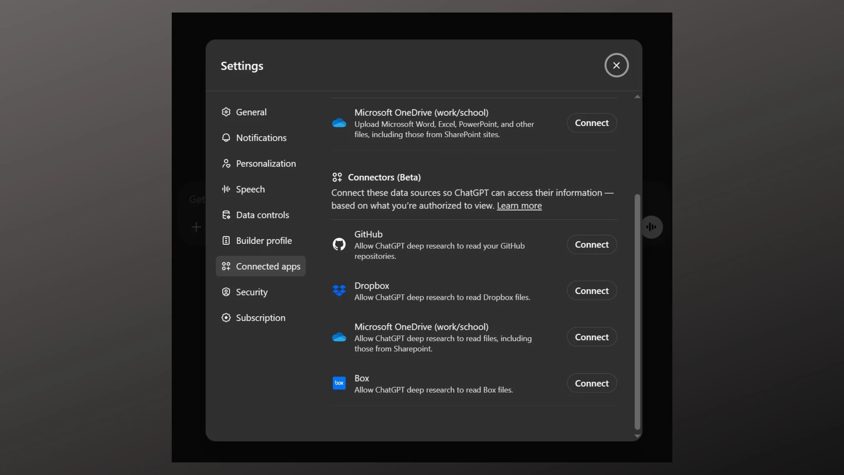Close the Settings dialog with the X button
This screenshot has width=844, height=475.
tap(616, 65)
